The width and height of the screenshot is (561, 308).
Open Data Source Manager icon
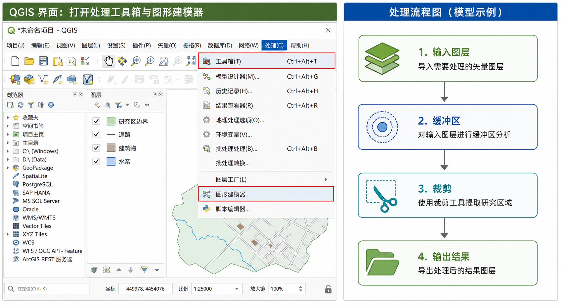coord(15,79)
